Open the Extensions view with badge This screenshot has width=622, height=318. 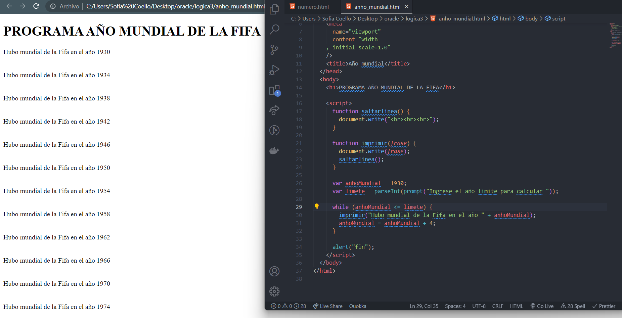click(274, 90)
